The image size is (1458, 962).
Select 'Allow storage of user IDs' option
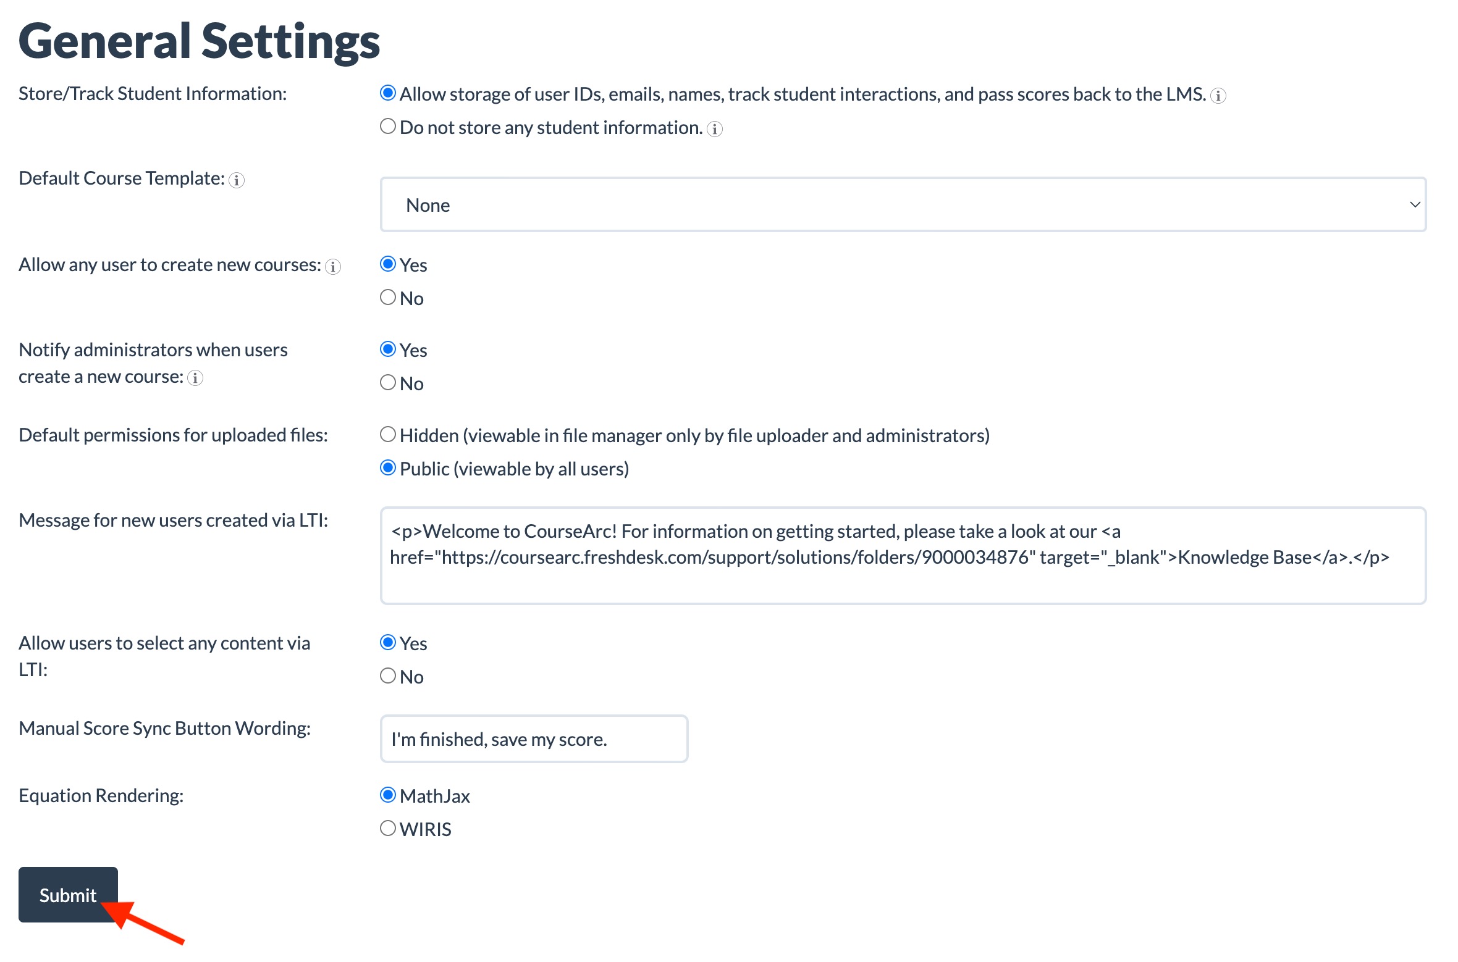pos(388,93)
